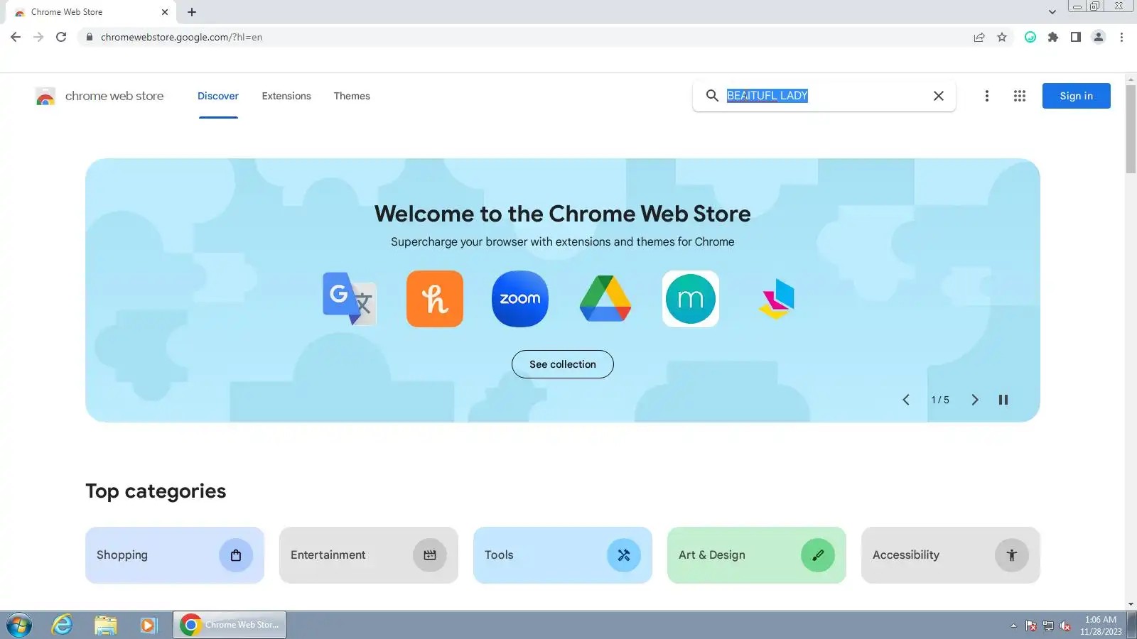Image resolution: width=1137 pixels, height=639 pixels.
Task: Open a new browser tab
Action: pyautogui.click(x=192, y=12)
